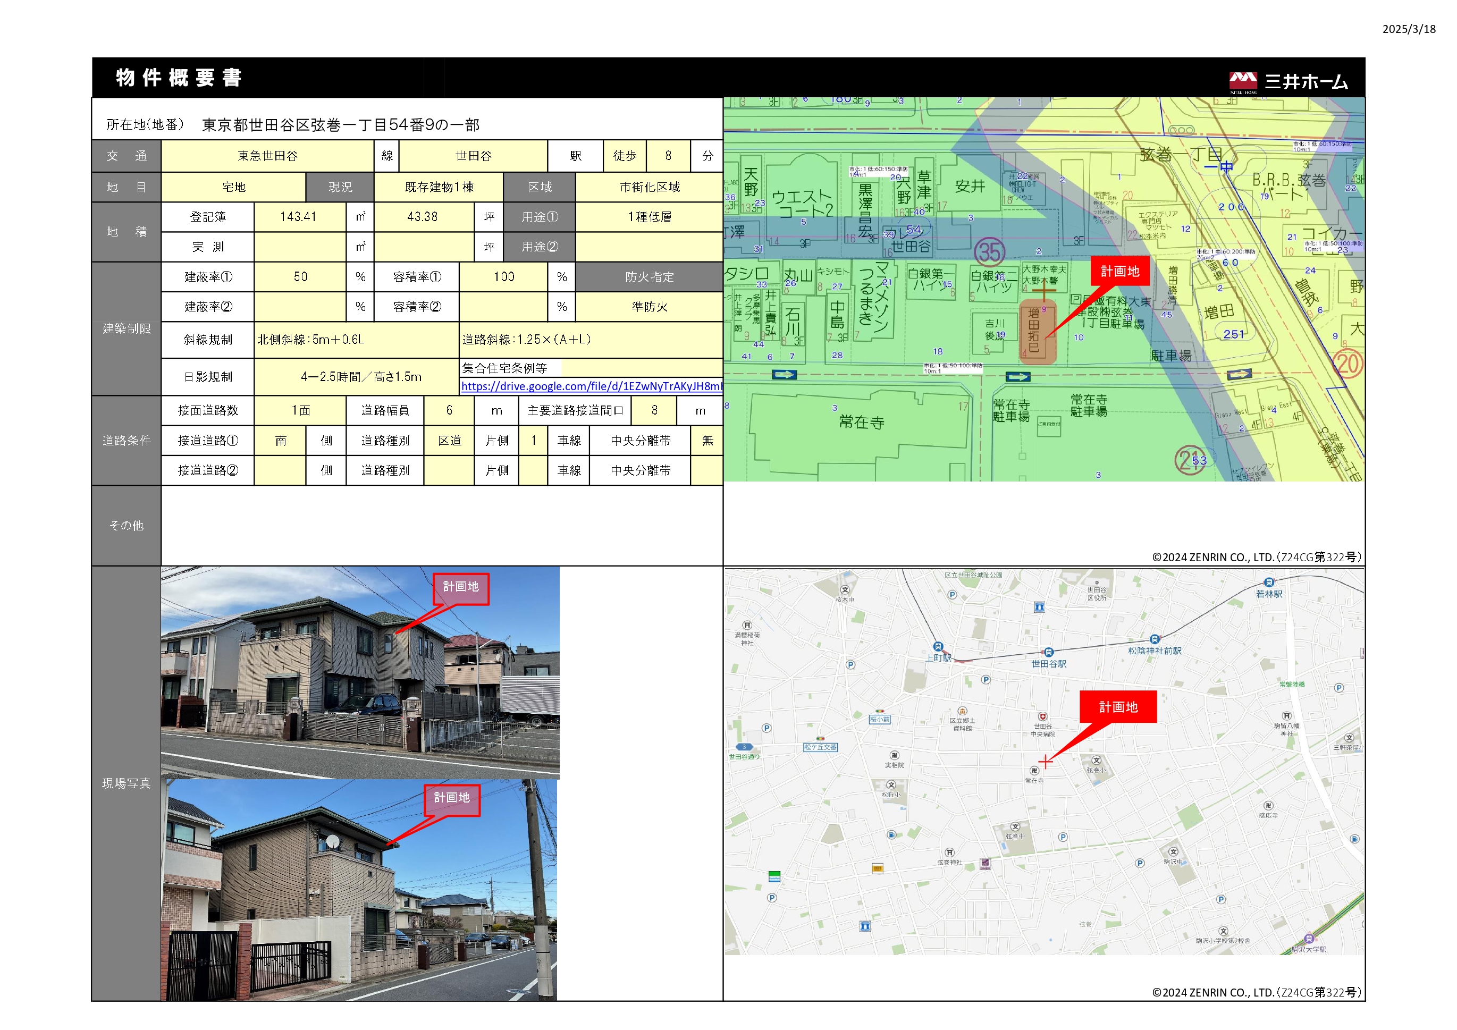Viewport: 1457px width, 1030px height.
Task: Click the 準防火 cell
Action: click(x=649, y=307)
